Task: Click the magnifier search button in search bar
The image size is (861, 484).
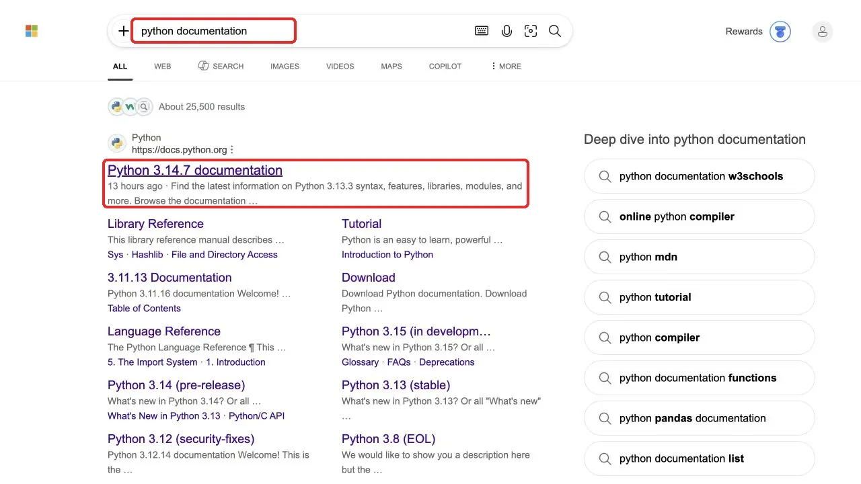Action: (x=555, y=31)
